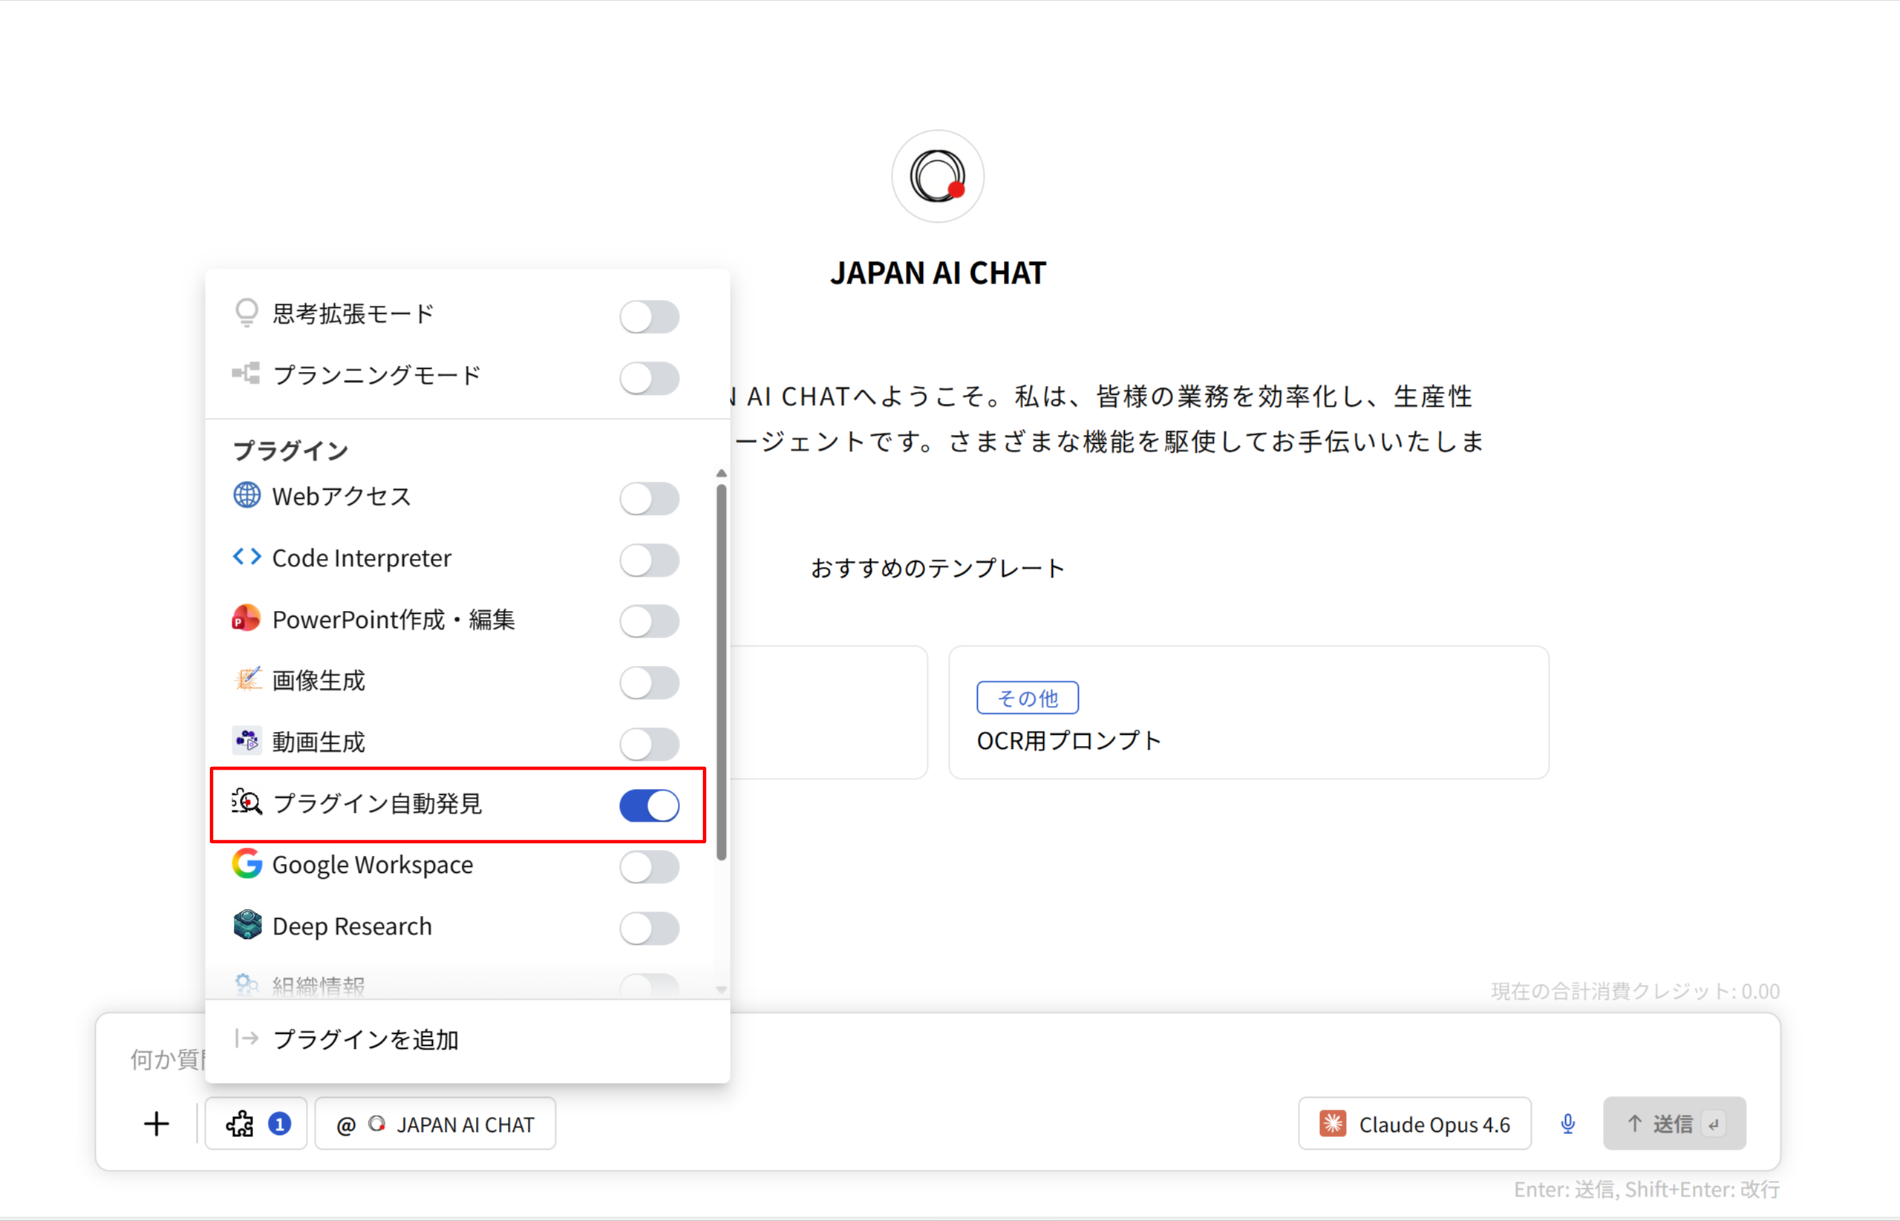Image resolution: width=1900 pixels, height=1221 pixels.
Task: Click the Google Workspace logo icon
Action: (x=247, y=864)
